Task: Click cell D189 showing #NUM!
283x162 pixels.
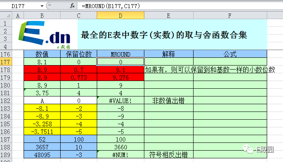Action: [x=121, y=155]
